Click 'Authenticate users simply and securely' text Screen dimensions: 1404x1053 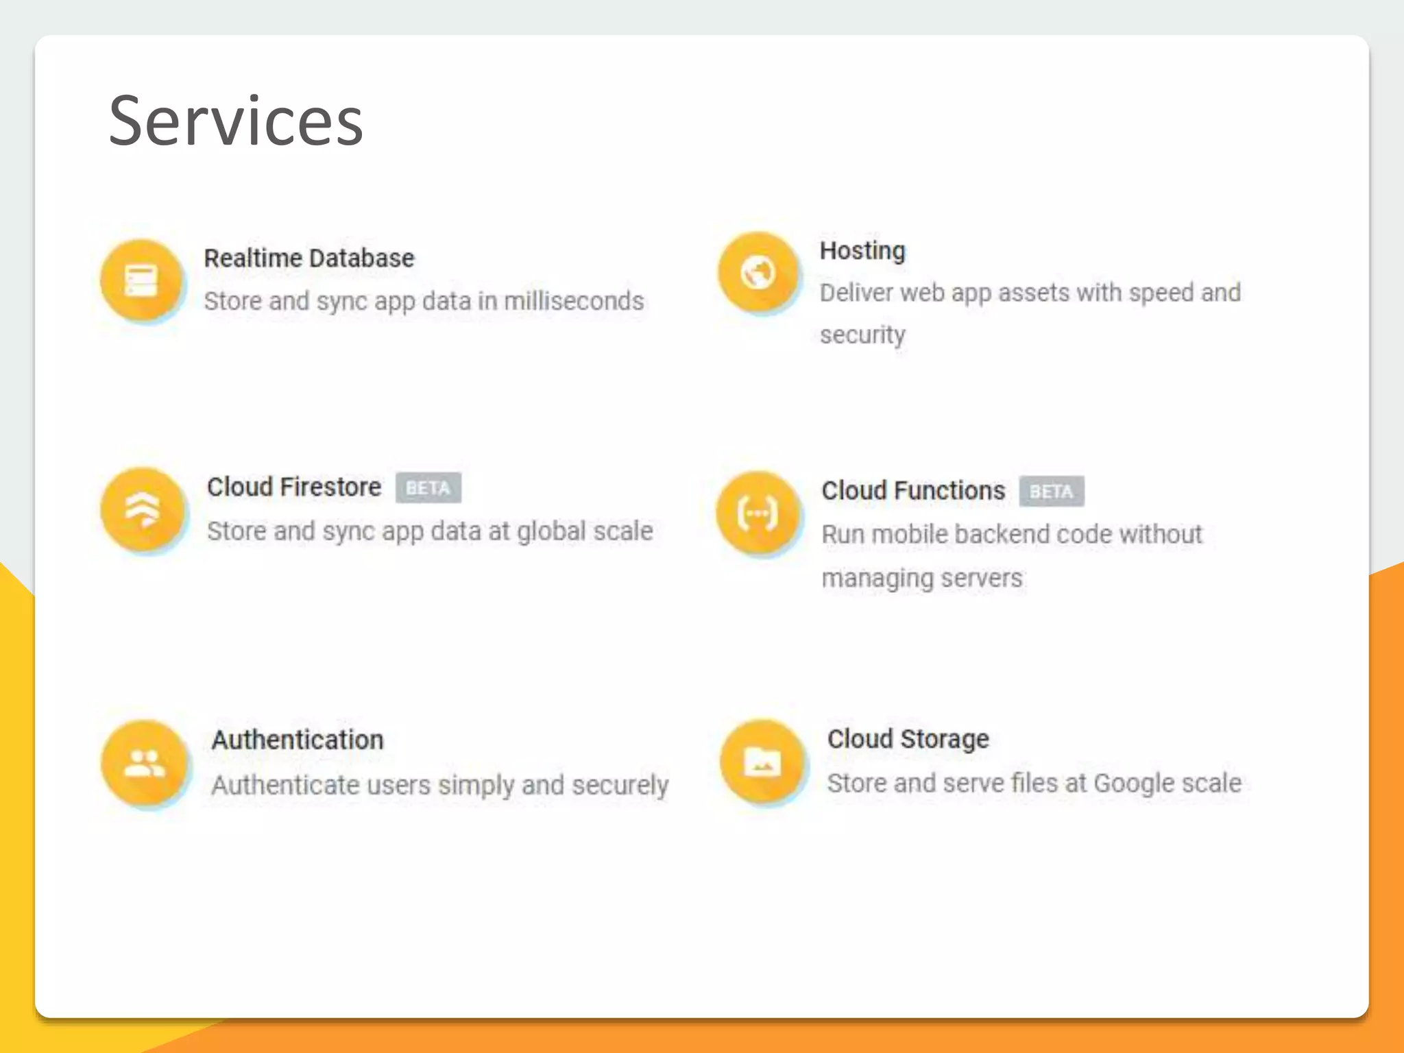(x=439, y=785)
